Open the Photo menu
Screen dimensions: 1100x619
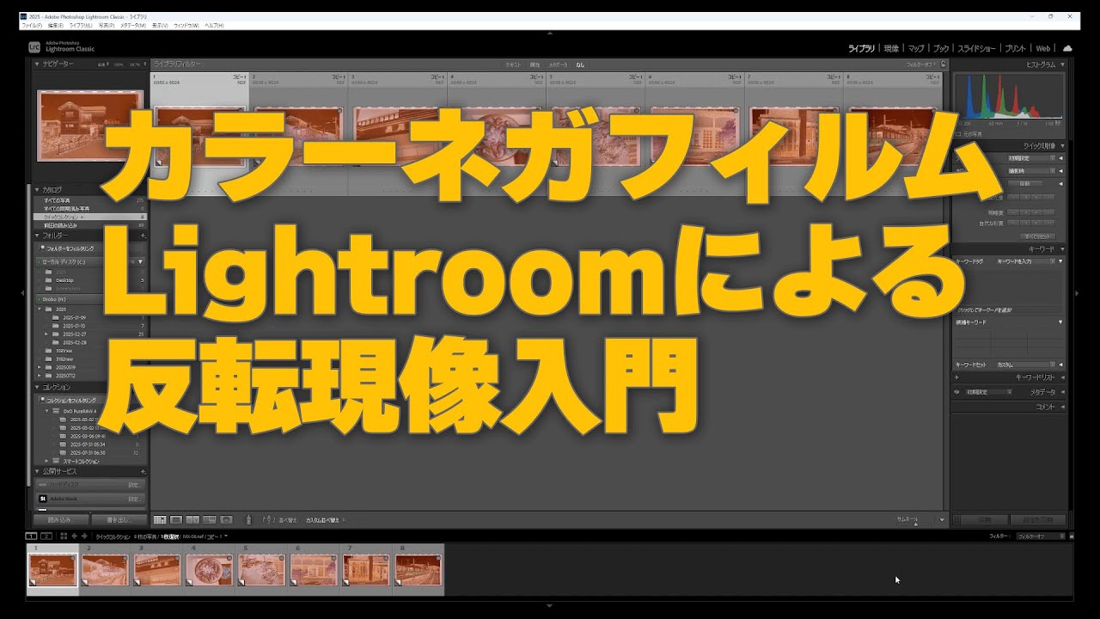107,26
